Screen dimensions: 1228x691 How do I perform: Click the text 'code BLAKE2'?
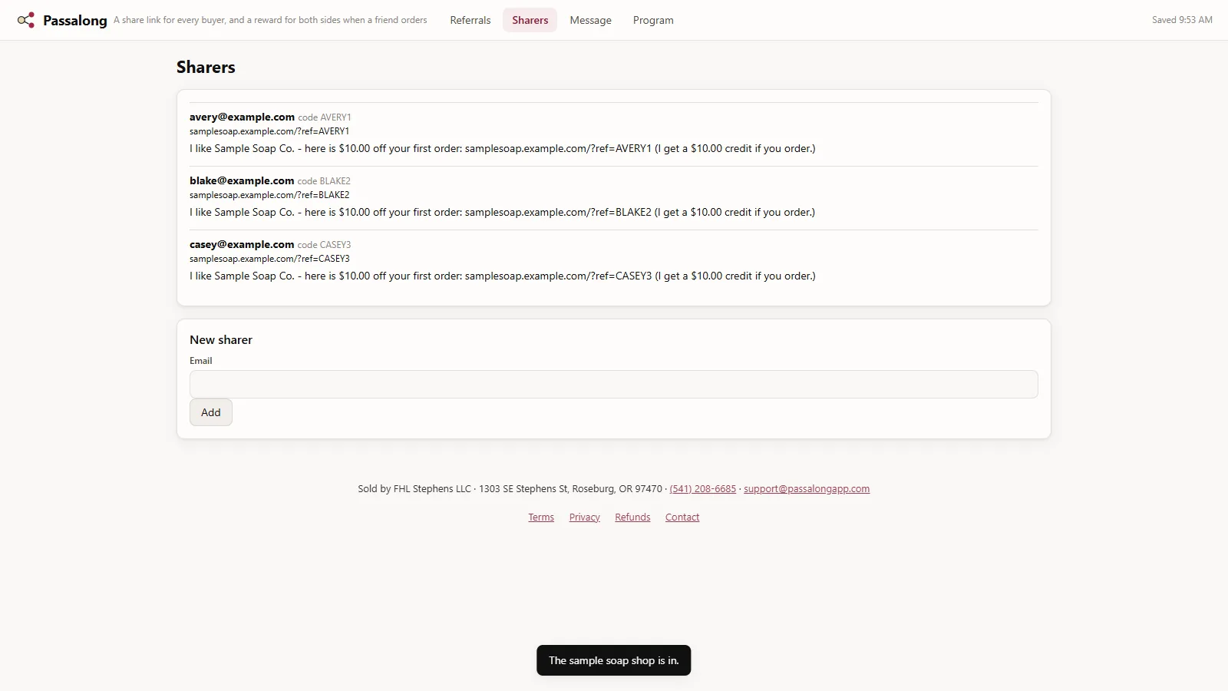(324, 181)
